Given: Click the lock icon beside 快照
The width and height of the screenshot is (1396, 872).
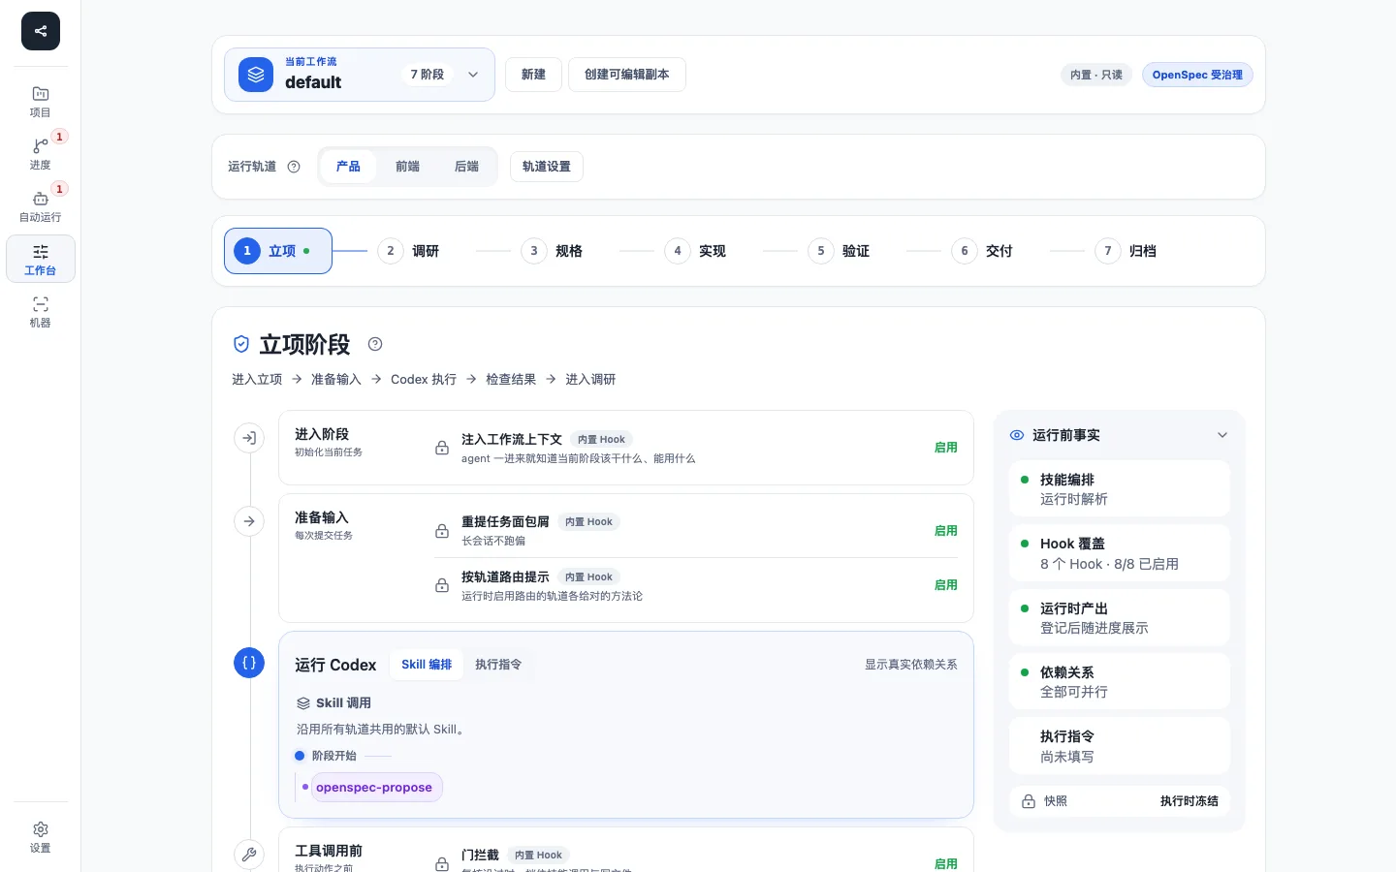Looking at the screenshot, I should click(1029, 801).
